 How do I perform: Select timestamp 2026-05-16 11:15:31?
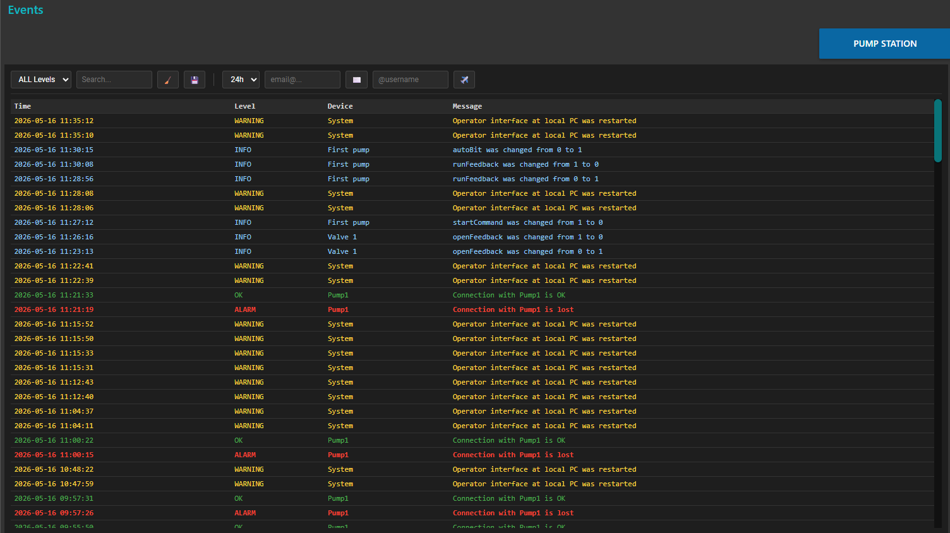pyautogui.click(x=54, y=368)
